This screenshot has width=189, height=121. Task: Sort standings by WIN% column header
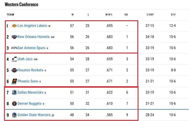[109, 15]
